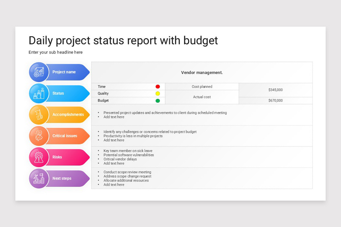The height and width of the screenshot is (227, 341).
Task: Switch to the Accomplishments section
Action: [x=69, y=115]
